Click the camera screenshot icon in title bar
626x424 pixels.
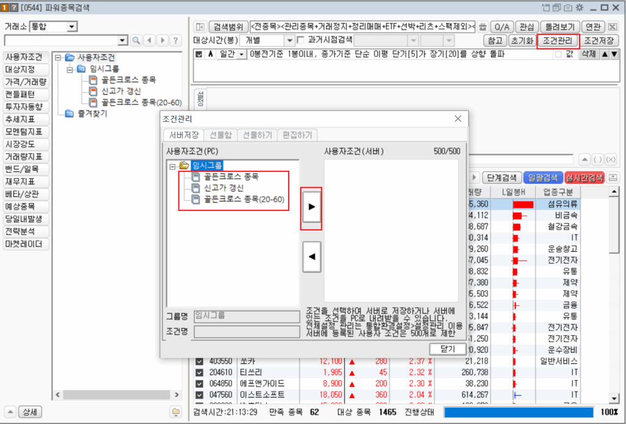pyautogui.click(x=567, y=7)
